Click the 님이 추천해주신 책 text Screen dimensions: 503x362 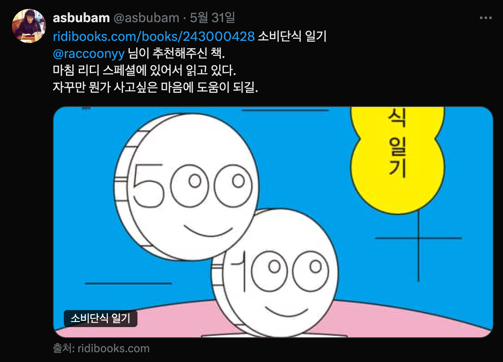click(x=176, y=53)
